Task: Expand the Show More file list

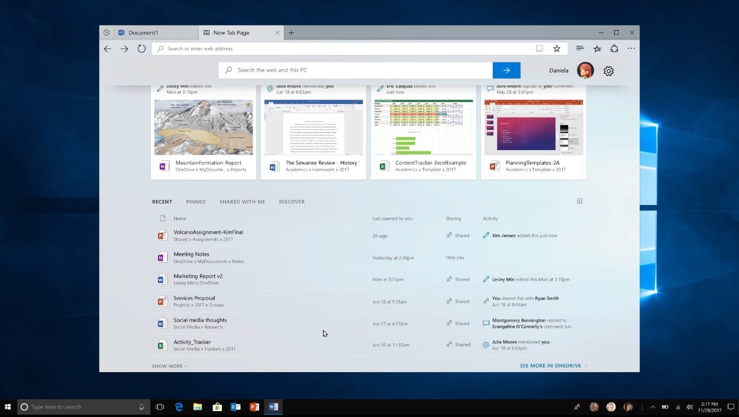Action: 169,366
